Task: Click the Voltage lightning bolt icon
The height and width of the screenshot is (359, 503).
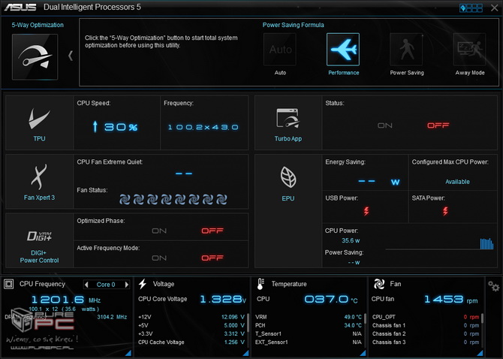Action: click(x=143, y=284)
